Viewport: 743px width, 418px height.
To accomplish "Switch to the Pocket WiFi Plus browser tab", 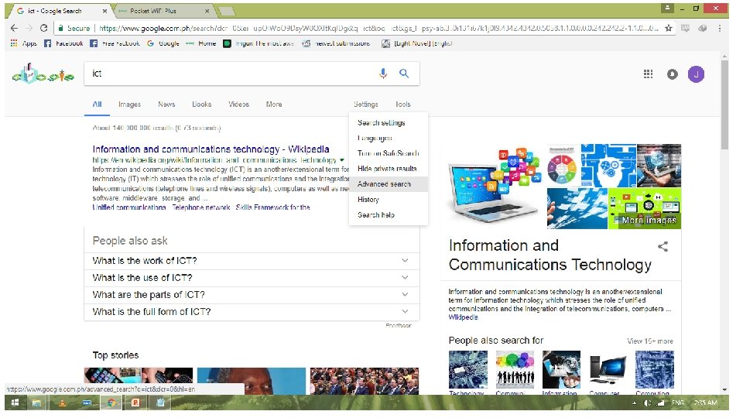I will [x=163, y=11].
